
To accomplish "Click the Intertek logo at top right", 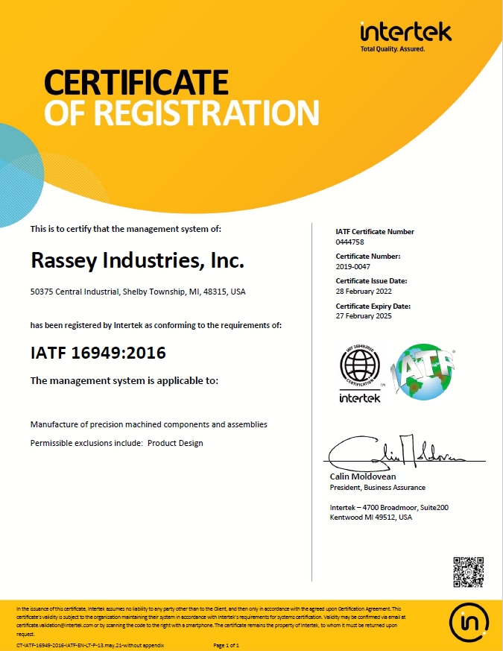I will coord(405,32).
